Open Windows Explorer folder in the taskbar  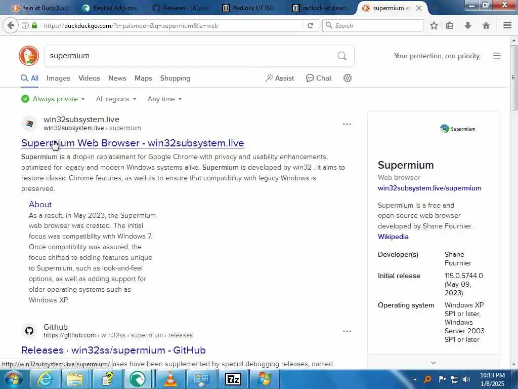tap(75, 379)
